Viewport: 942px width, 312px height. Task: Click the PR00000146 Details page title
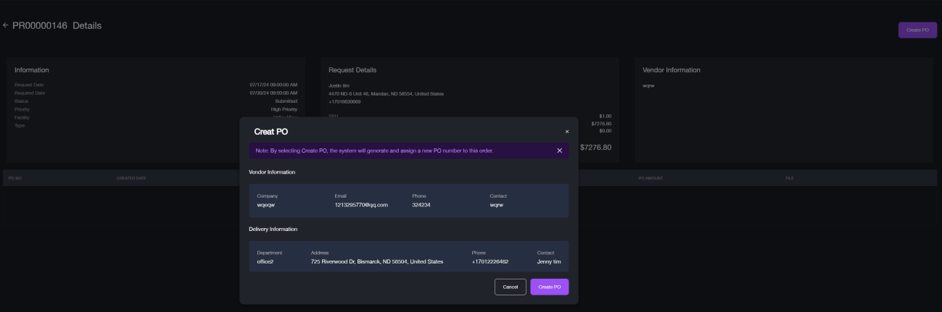coord(57,25)
